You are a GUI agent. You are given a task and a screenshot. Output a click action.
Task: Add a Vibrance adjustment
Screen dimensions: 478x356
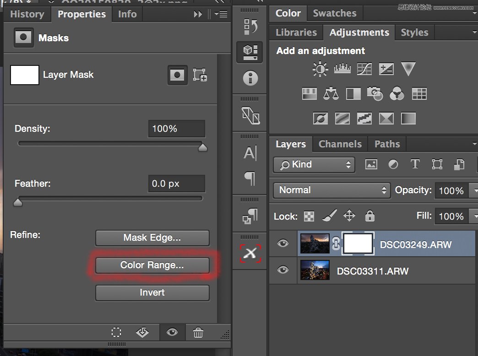pos(408,69)
